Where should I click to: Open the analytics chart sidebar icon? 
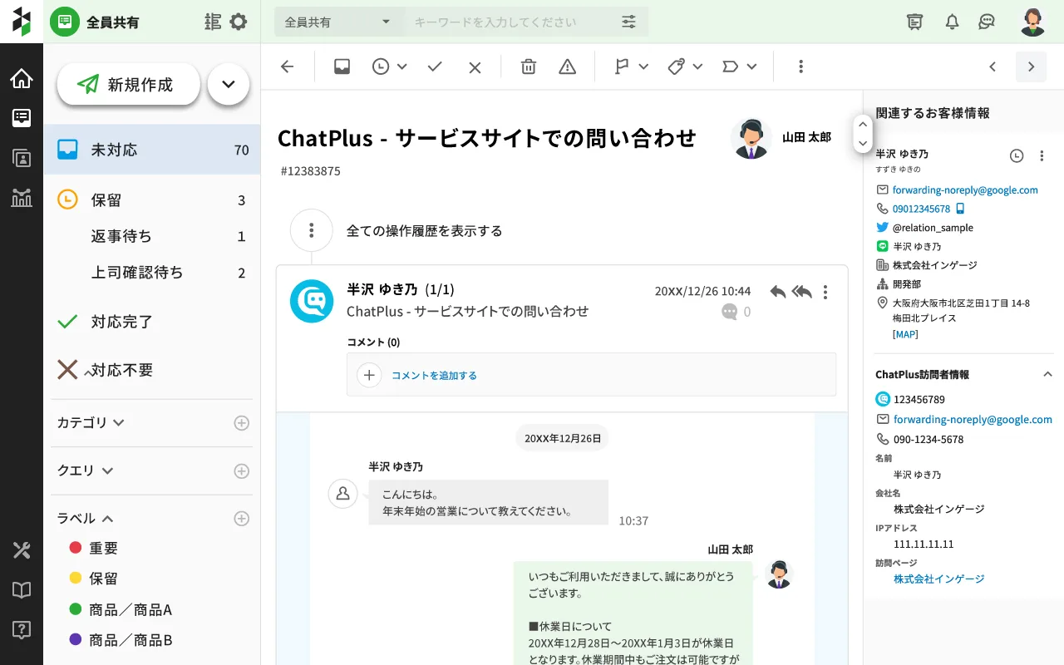point(22,197)
